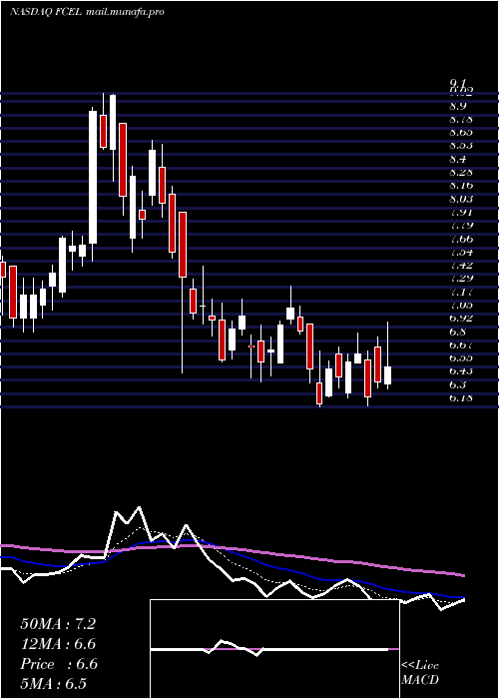Click the 50MA : 7.2 label
Image resolution: width=499 pixels, height=699 pixels.
point(58,624)
